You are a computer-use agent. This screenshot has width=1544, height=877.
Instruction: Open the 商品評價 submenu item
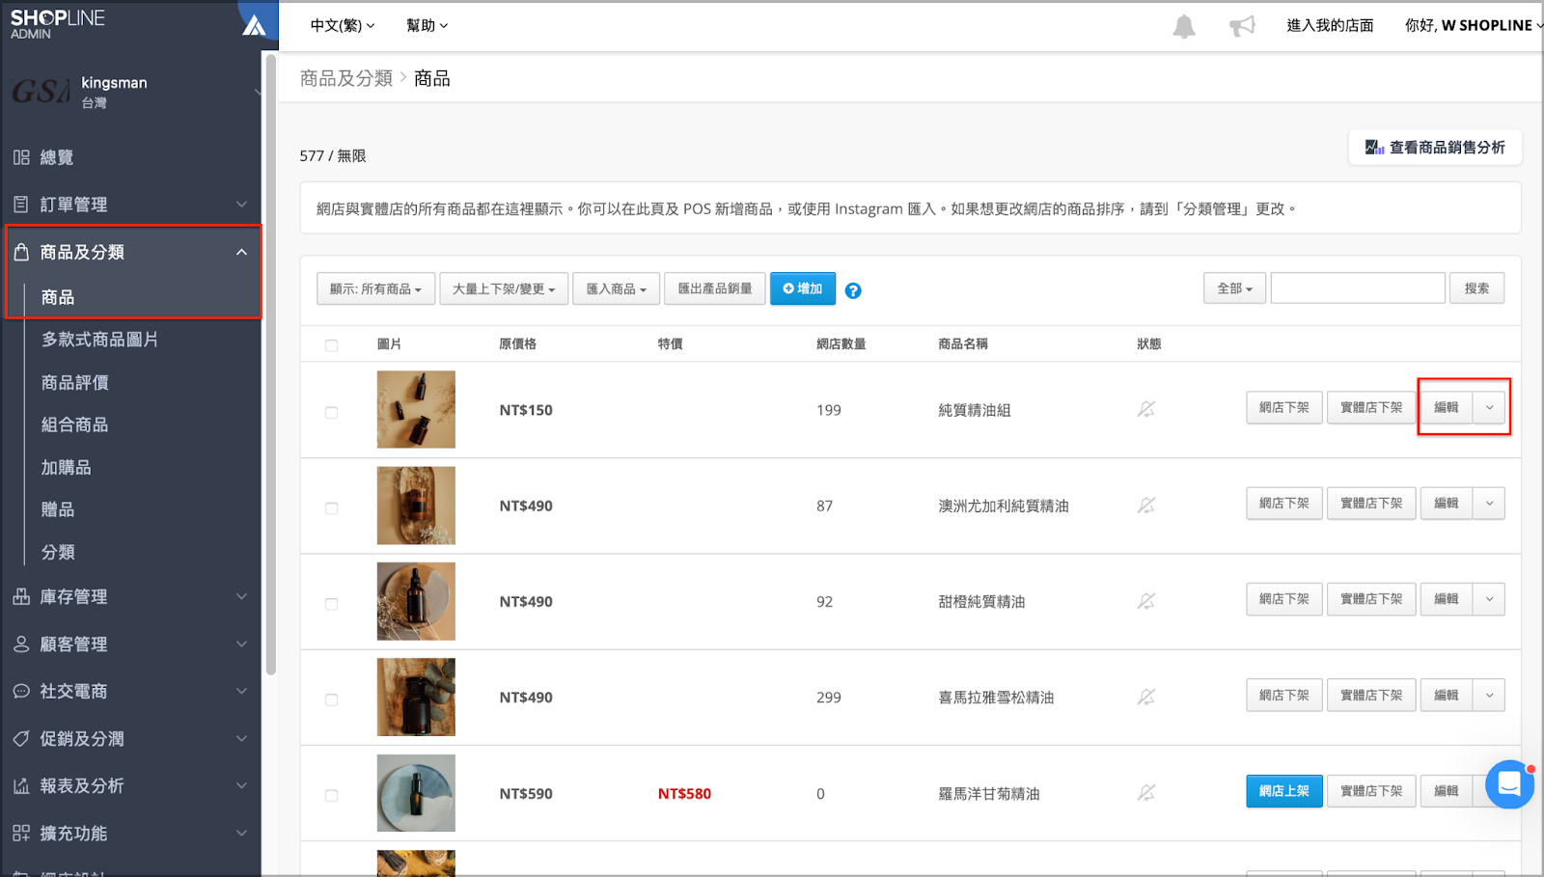75,382
